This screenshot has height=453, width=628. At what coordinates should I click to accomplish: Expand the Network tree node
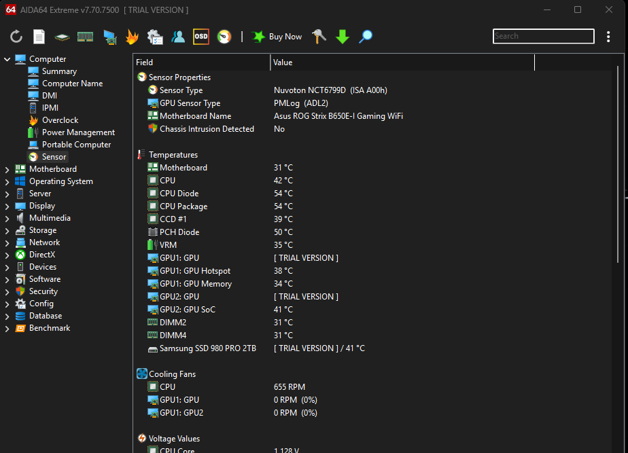7,243
